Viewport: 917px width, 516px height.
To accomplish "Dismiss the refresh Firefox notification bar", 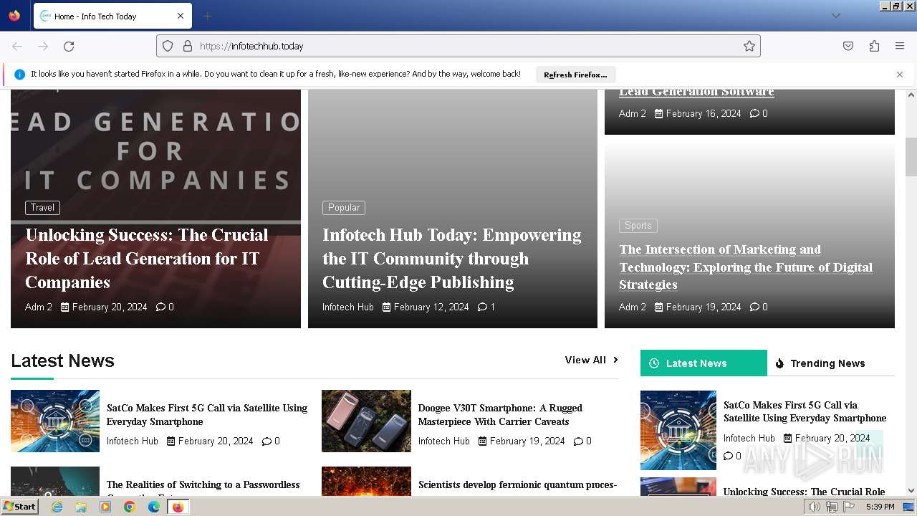I will coord(900,75).
